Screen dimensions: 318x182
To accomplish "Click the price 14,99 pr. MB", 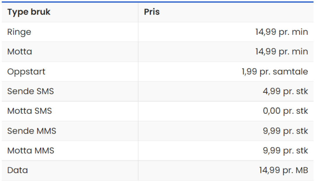I will [284, 170].
